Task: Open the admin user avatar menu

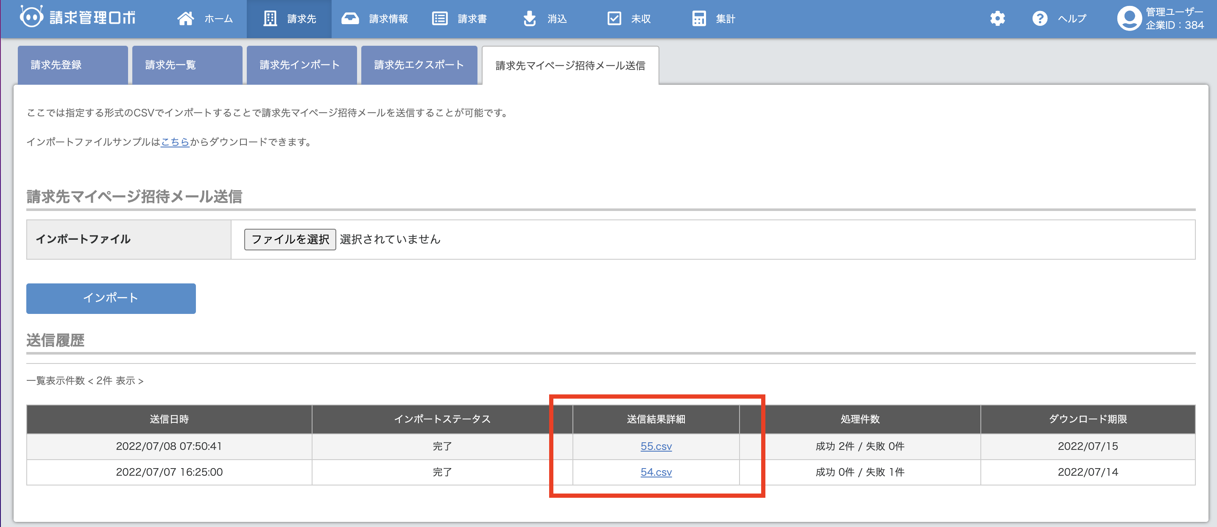Action: point(1129,18)
